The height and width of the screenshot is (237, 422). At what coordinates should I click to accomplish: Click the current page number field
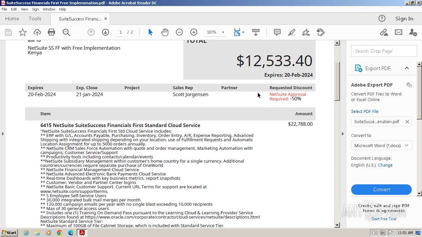tap(121, 32)
